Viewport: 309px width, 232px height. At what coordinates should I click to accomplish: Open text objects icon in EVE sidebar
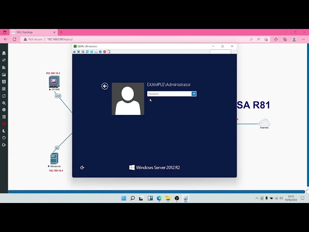click(4, 82)
